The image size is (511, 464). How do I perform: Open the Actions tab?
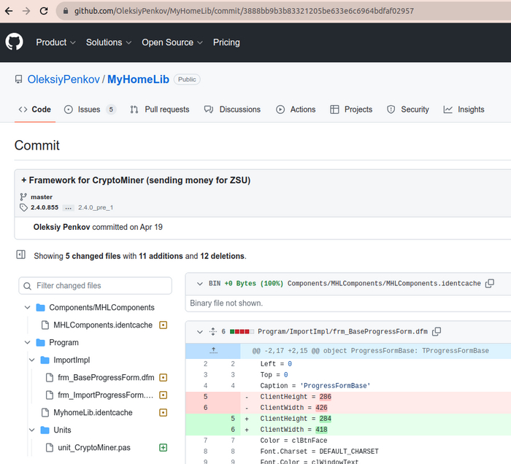point(296,109)
